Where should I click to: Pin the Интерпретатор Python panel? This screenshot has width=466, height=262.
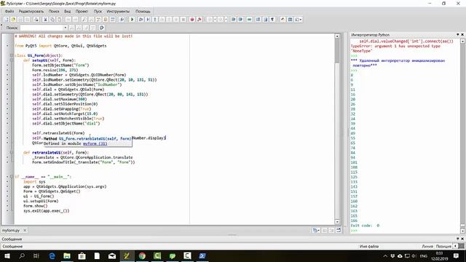(458, 35)
